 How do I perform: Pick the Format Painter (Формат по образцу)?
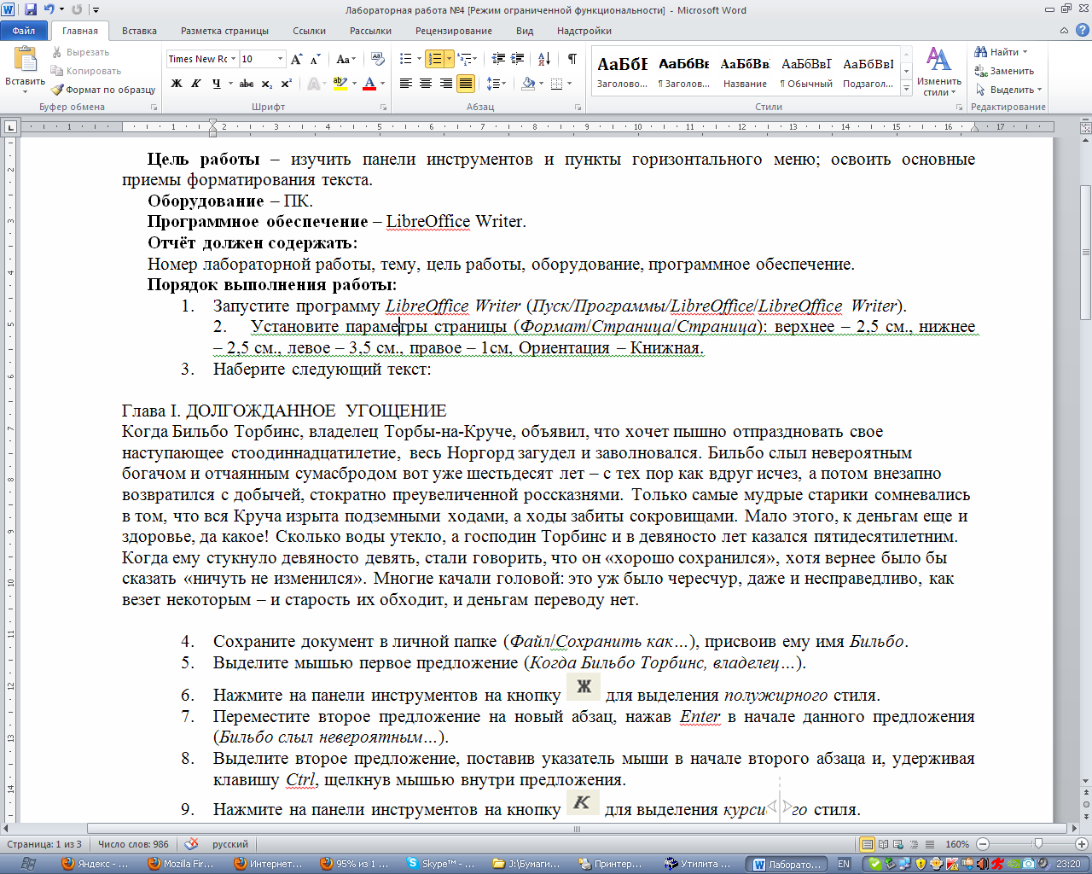[102, 90]
